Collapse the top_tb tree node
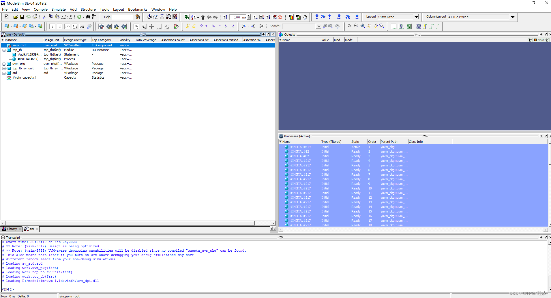The width and height of the screenshot is (551, 298). click(x=4, y=50)
